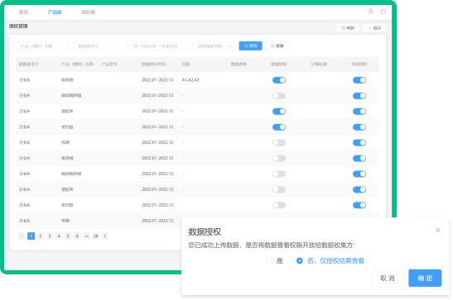Click the A1,A2,A3 range cell
This screenshot has width=453, height=300.
coord(190,80)
